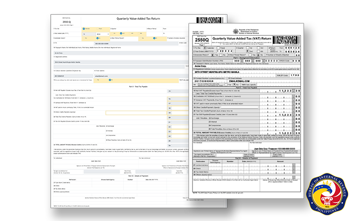354x221 pixels.
Task: Click the month field showing 12
Action: pyautogui.click(x=89, y=34)
